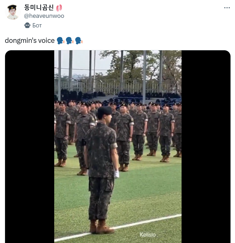Image resolution: width=235 pixels, height=243 pixels.
Task: Click the Kelislo watermark in video
Action: [148, 235]
